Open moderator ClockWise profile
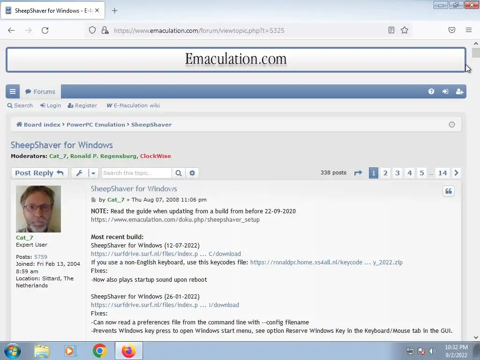This screenshot has height=360, width=480. click(156, 156)
